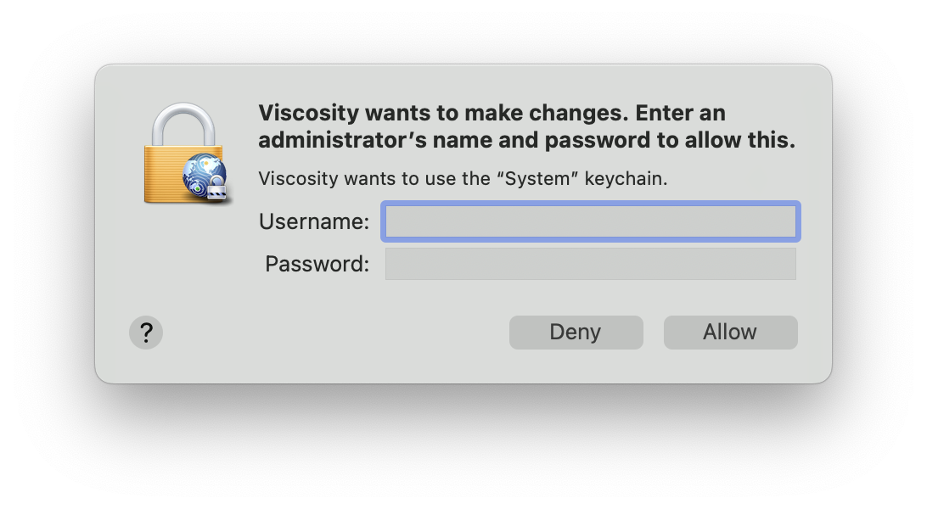This screenshot has width=927, height=509.
Task: Click the Allow button
Action: tap(730, 333)
